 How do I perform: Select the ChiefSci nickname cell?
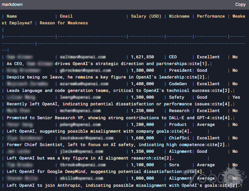click(179, 138)
